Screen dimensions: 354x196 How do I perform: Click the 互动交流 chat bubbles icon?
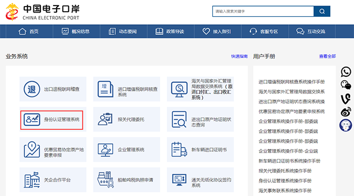pos(300,31)
